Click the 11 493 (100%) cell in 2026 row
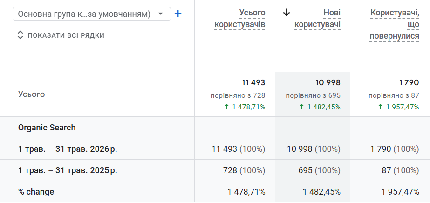The height and width of the screenshot is (203, 430). [x=239, y=149]
